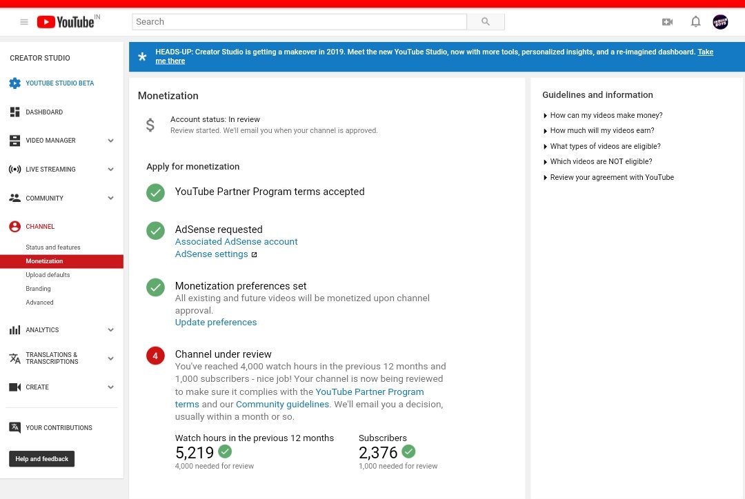This screenshot has height=499, width=745.
Task: Click the YouTube Studio Beta gear icon
Action: [x=14, y=83]
